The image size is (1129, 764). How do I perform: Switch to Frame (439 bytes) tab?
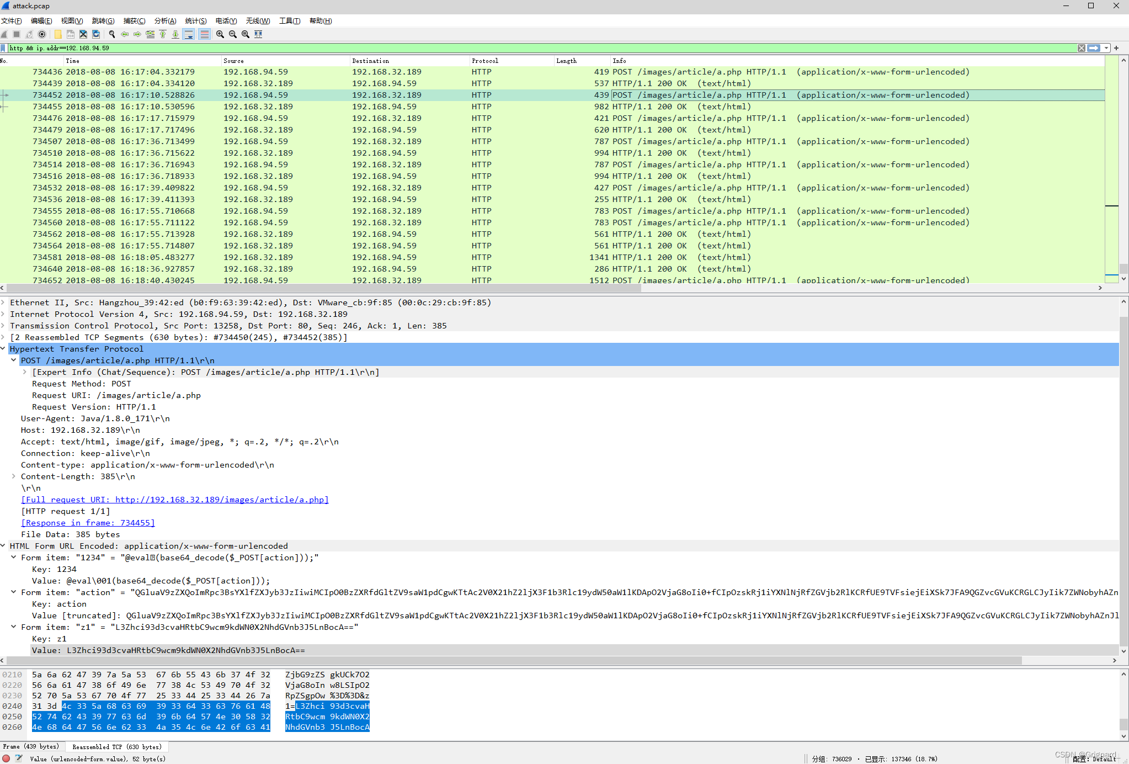pos(31,747)
